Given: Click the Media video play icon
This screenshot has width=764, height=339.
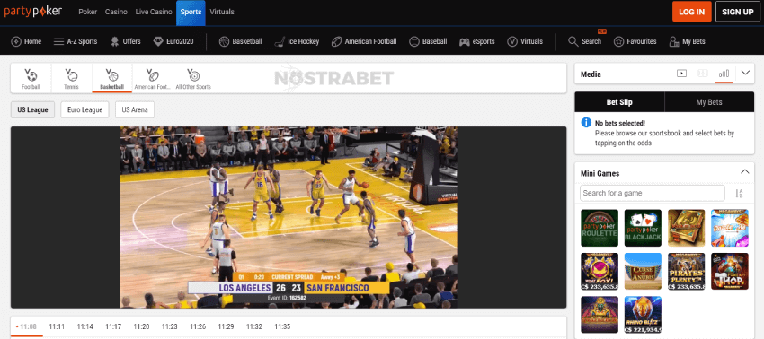Looking at the screenshot, I should coord(681,74).
